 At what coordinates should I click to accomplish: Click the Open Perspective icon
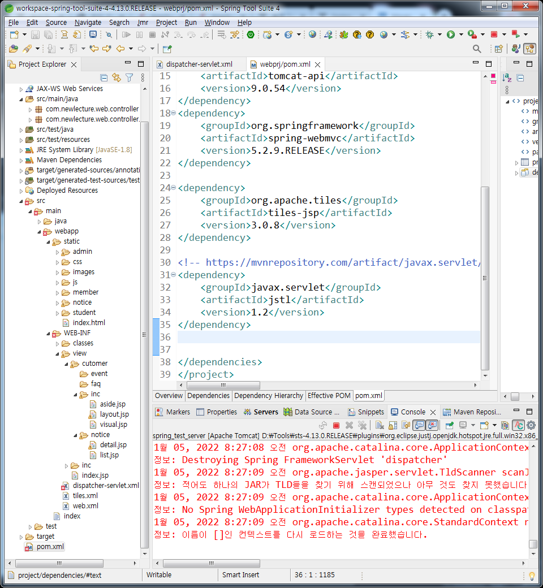tap(498, 49)
